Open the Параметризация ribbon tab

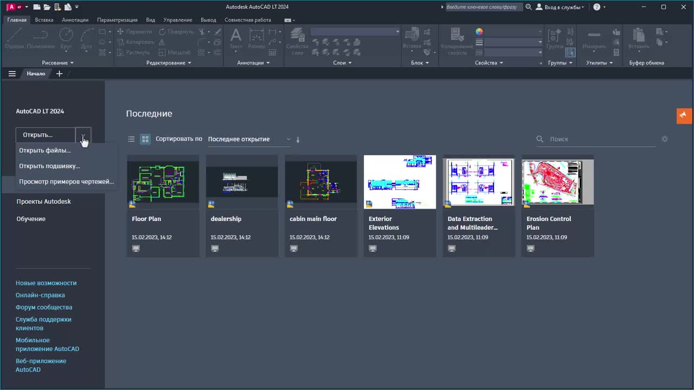click(x=117, y=20)
